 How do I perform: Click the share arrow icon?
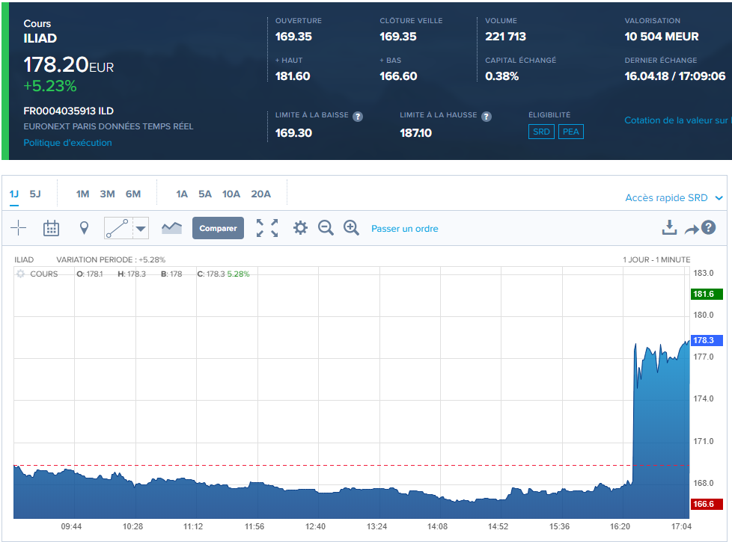tap(691, 230)
